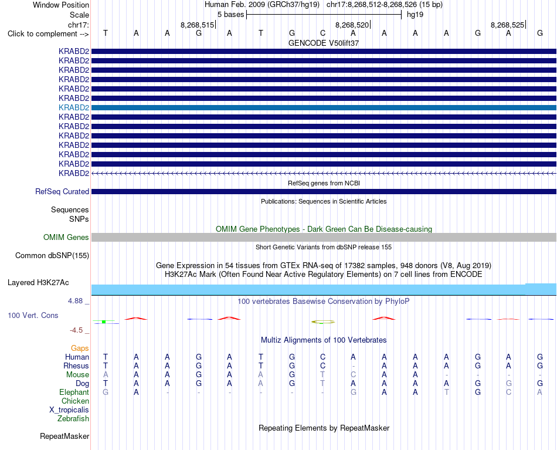Click the Elephant alignment row label
Image resolution: width=557 pixels, height=450 pixels.
74,392
